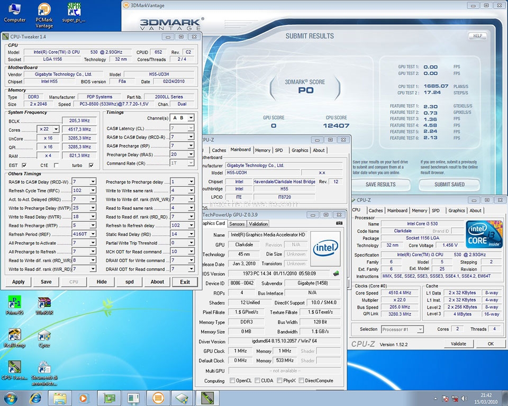The width and height of the screenshot is (508, 406).
Task: Open CPU-Z Processor #1 selection dropdown
Action: 420,329
